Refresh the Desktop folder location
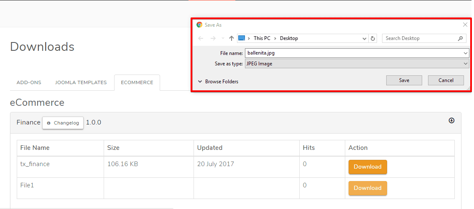Screen dimensions: 474x209 [373, 38]
